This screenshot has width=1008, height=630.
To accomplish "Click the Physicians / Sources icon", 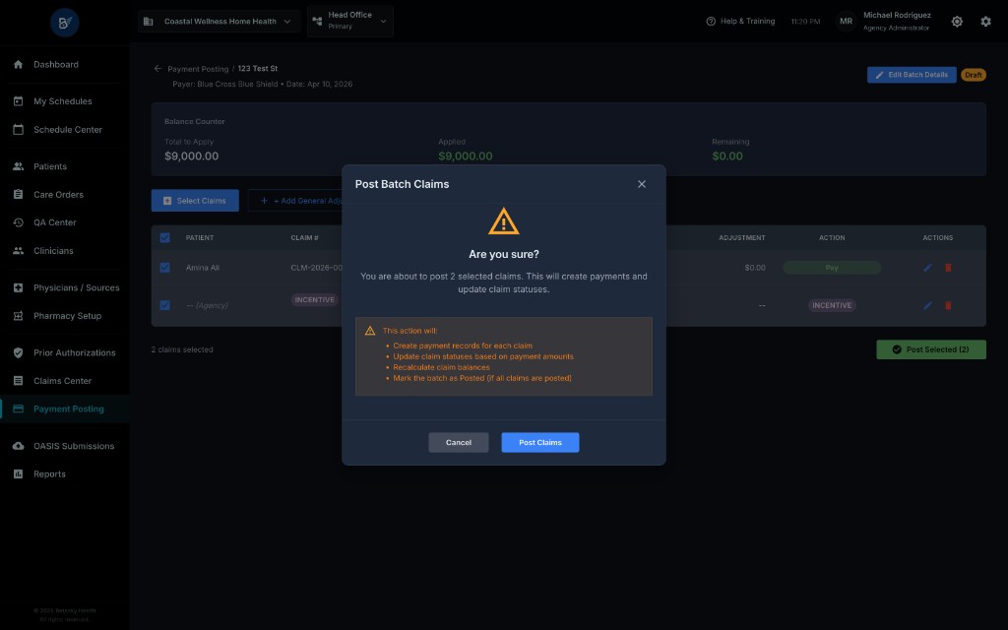I will point(18,287).
